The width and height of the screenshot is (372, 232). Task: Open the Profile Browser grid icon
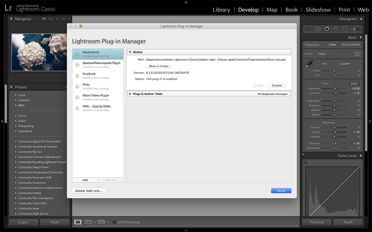click(357, 54)
